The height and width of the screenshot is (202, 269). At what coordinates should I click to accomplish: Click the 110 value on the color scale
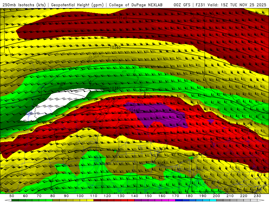[x=93, y=196]
